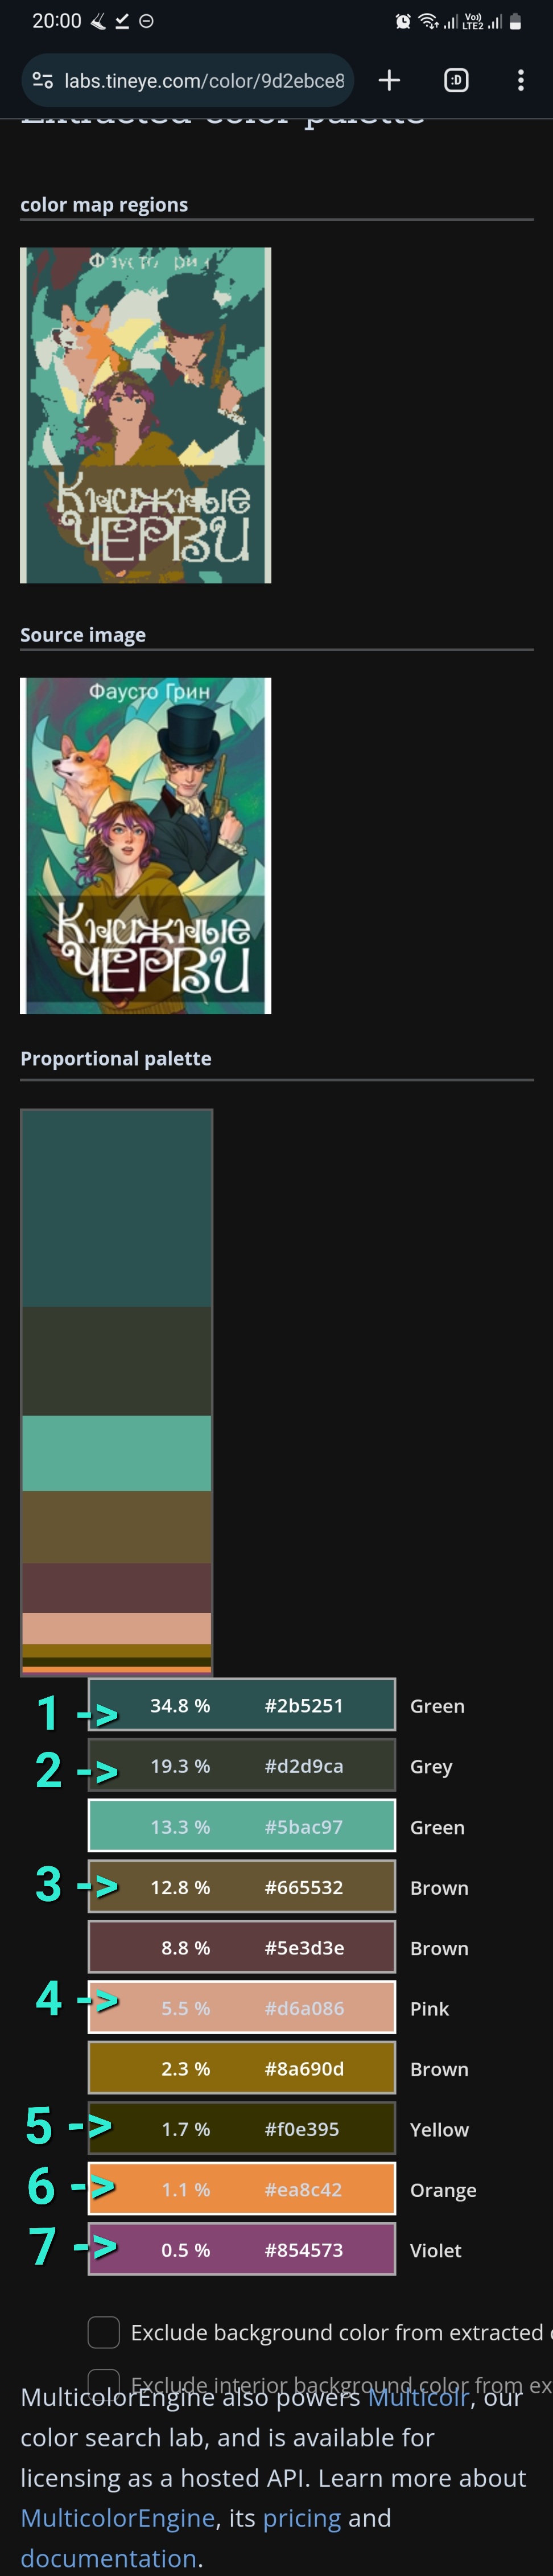
Task: Tap the Wi-Fi icon in status bar
Action: [x=428, y=21]
